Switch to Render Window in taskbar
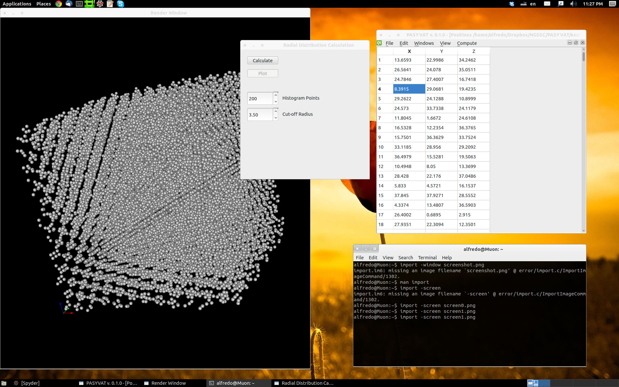Viewport: 619px width, 387px height. coord(168,383)
